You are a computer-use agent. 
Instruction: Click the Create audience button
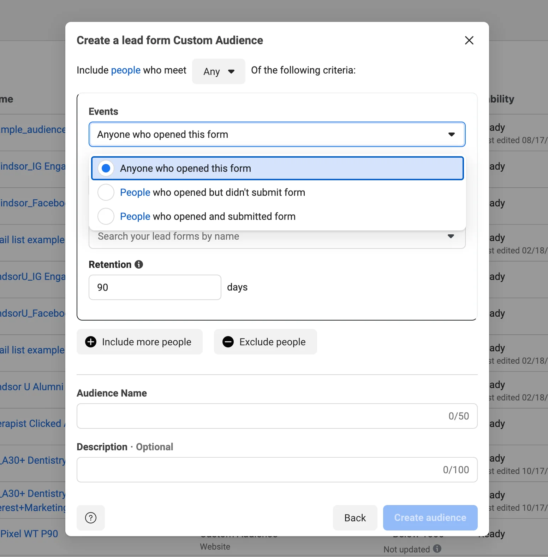click(x=430, y=518)
